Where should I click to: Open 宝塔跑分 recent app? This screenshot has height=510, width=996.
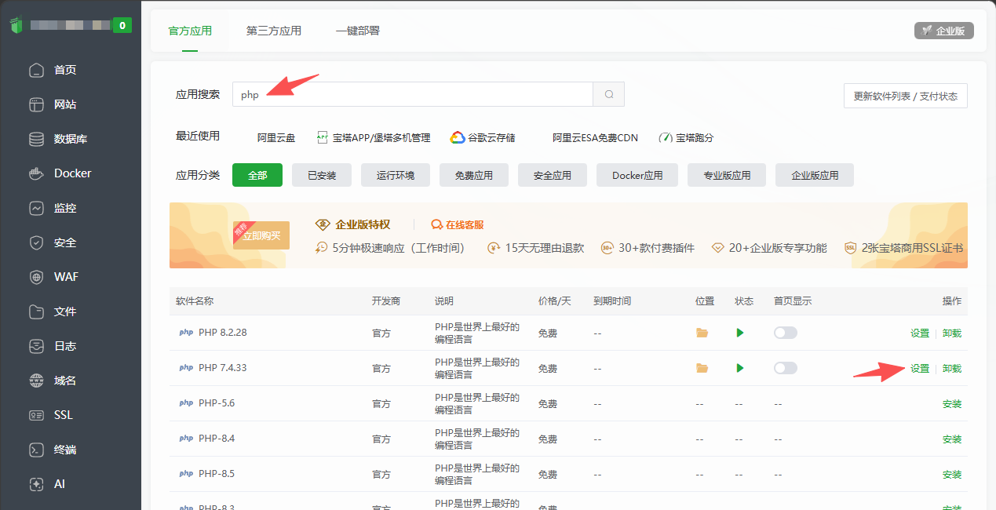686,137
